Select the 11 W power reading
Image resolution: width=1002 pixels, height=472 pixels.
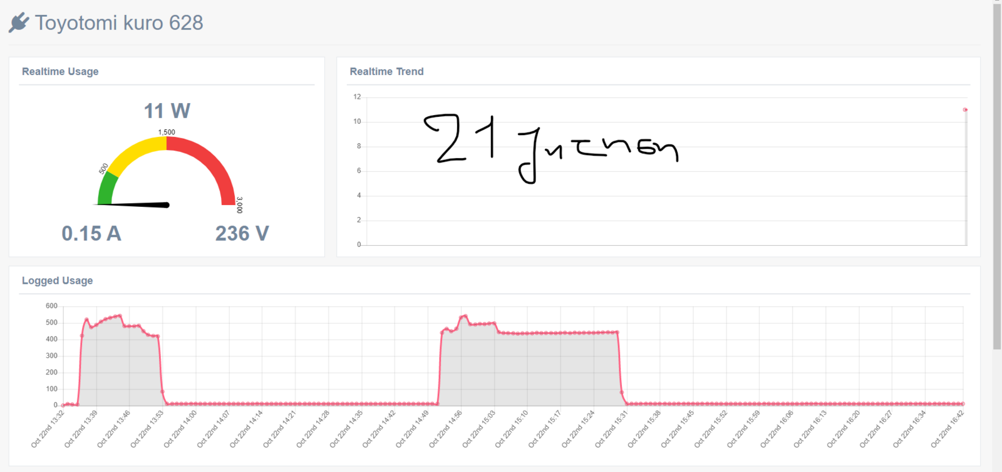[x=167, y=111]
